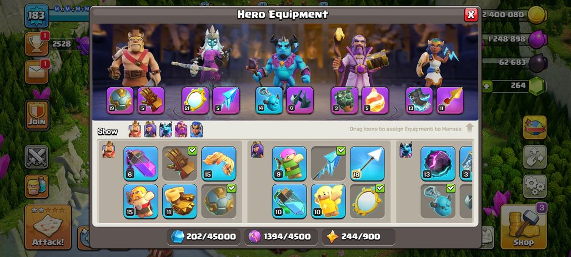Screen dimensions: 571x257
Task: Select the level 9 Archer Puppet equipment
Action: point(289,163)
